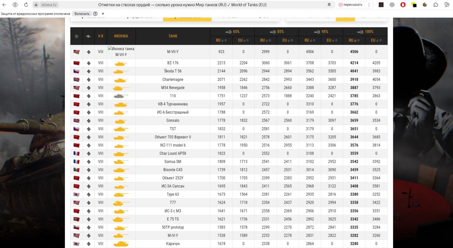Viewport: 453px width, 248px height.
Task: Click heavy tank class icon in TST row
Action: point(88,129)
